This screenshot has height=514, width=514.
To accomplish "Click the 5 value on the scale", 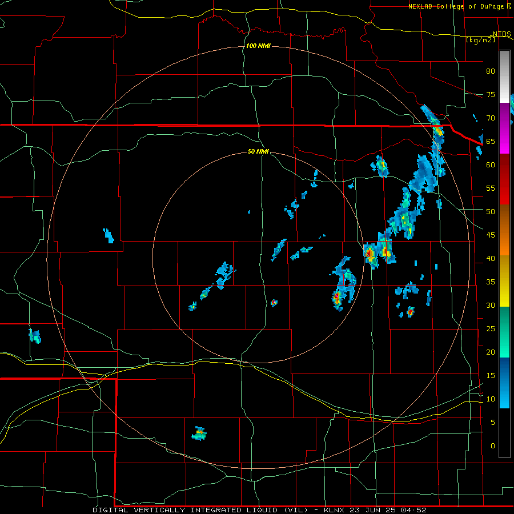I will tap(493, 422).
